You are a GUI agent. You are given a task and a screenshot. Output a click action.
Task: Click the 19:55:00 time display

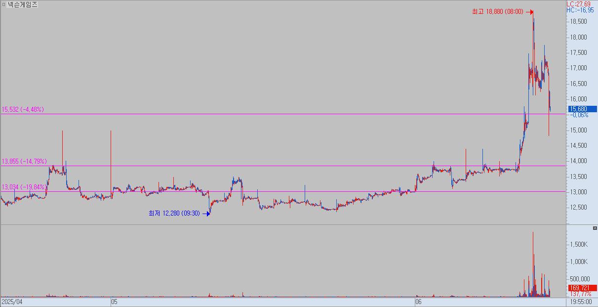point(581,301)
